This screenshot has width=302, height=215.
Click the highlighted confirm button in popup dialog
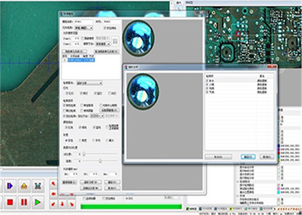(248, 157)
